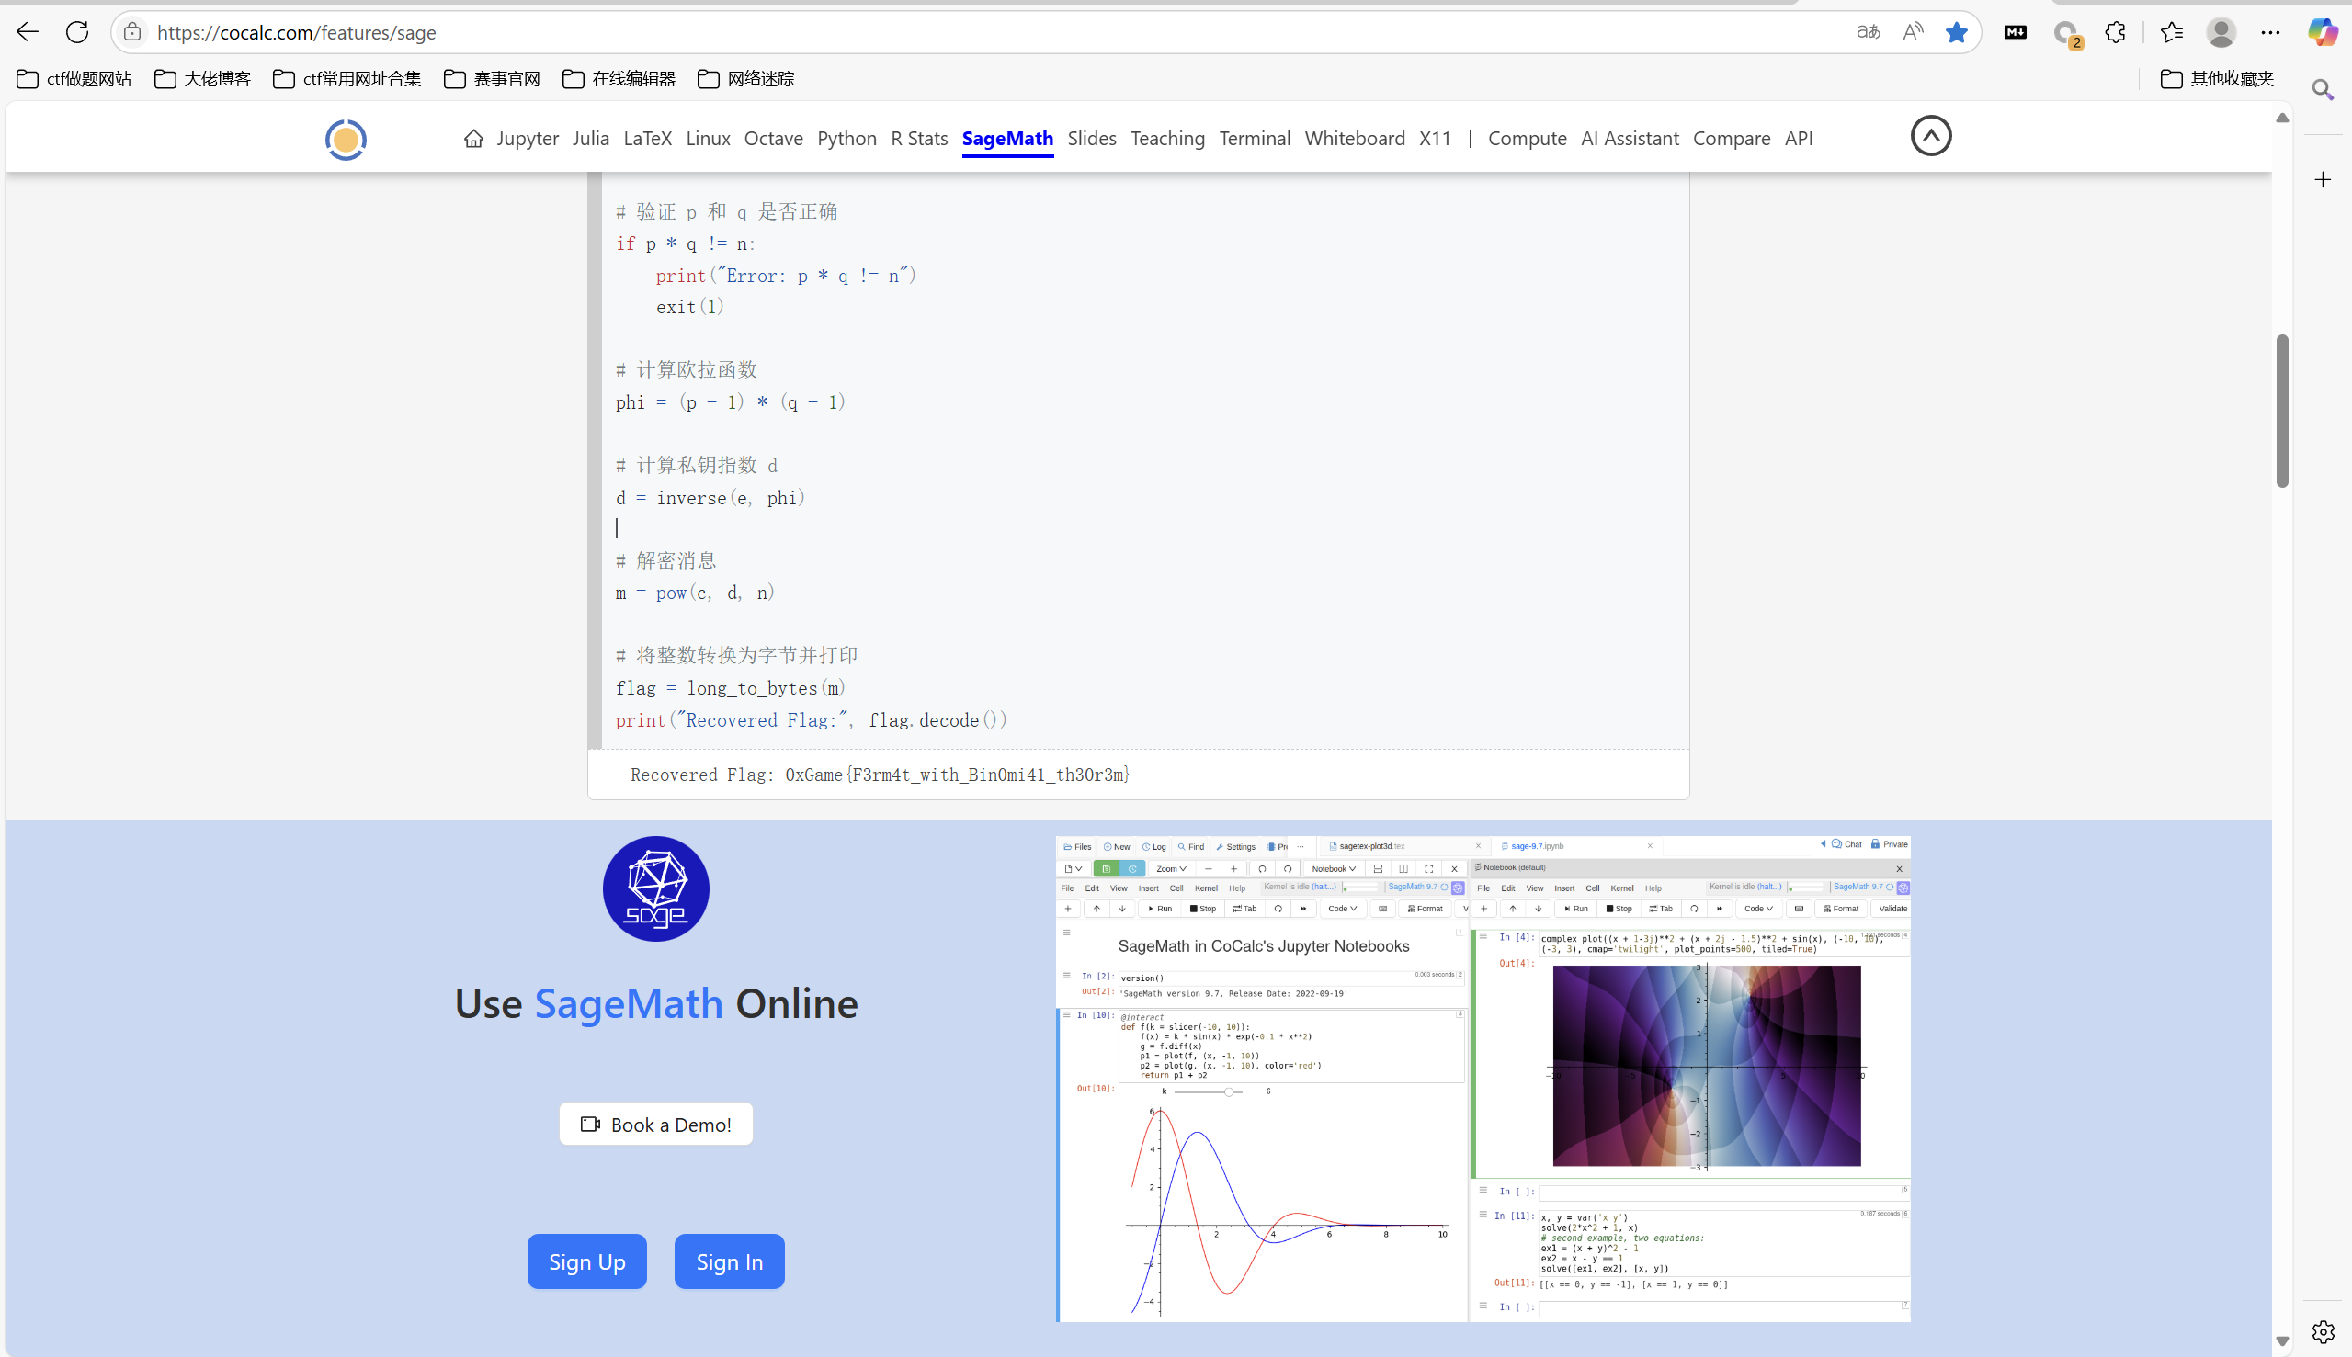Click the SageMath round logo
Image resolution: width=2352 pixels, height=1357 pixels.
click(655, 888)
